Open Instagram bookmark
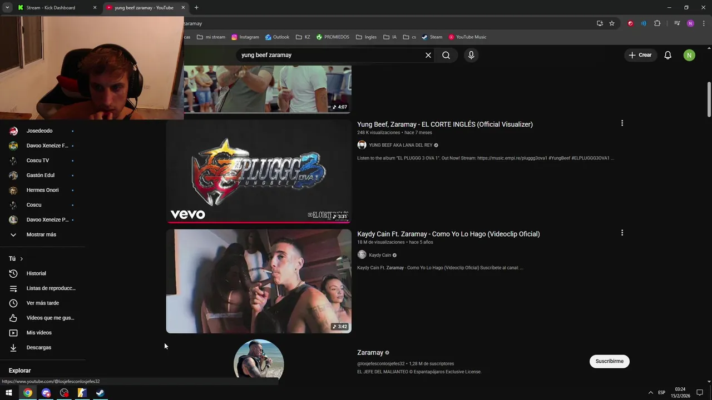Image resolution: width=712 pixels, height=400 pixels. (245, 37)
